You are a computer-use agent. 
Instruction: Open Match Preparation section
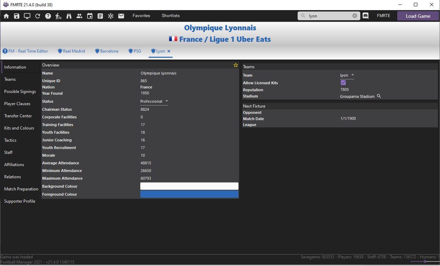[x=21, y=189]
